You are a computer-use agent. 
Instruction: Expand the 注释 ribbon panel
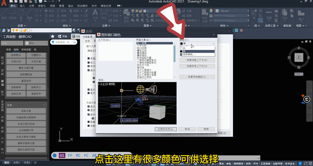(106, 26)
